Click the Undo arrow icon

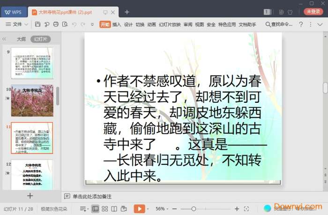pos(74,24)
